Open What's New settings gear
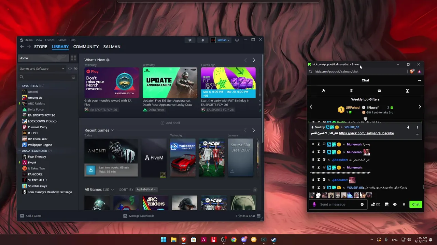This screenshot has width=437, height=245. pos(108,60)
